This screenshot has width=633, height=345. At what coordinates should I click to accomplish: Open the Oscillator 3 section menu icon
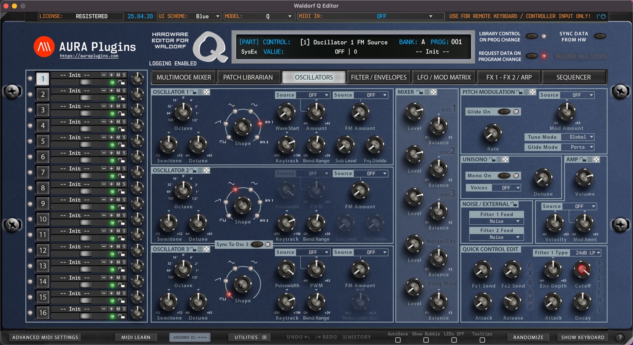pyautogui.click(x=200, y=249)
